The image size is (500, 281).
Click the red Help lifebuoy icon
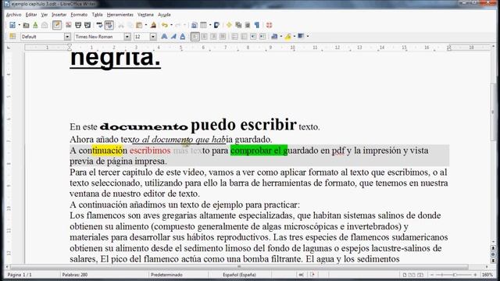[269, 25]
